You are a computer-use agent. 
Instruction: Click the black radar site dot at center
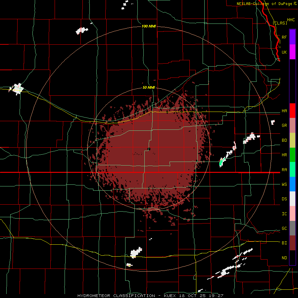coord(149,149)
